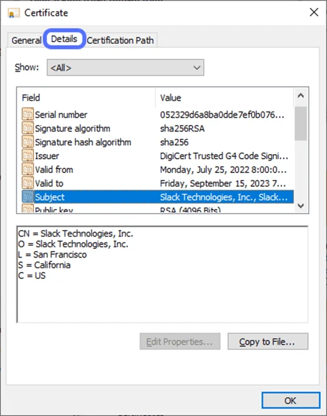Click the Copy to File button
The image size is (327, 416).
coord(268,341)
